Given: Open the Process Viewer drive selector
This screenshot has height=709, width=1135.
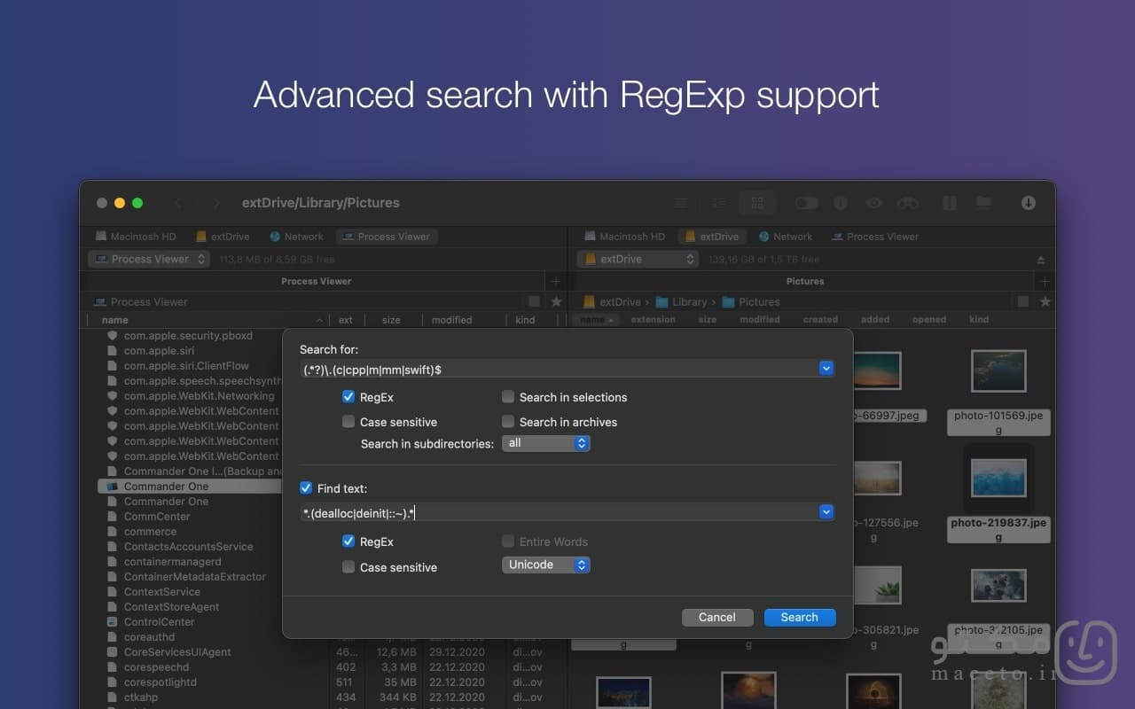Looking at the screenshot, I should tap(148, 259).
